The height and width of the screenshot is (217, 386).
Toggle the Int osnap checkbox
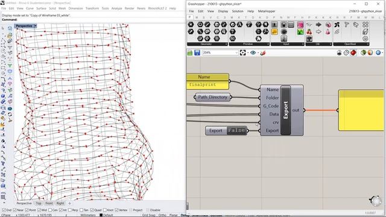[61, 210]
